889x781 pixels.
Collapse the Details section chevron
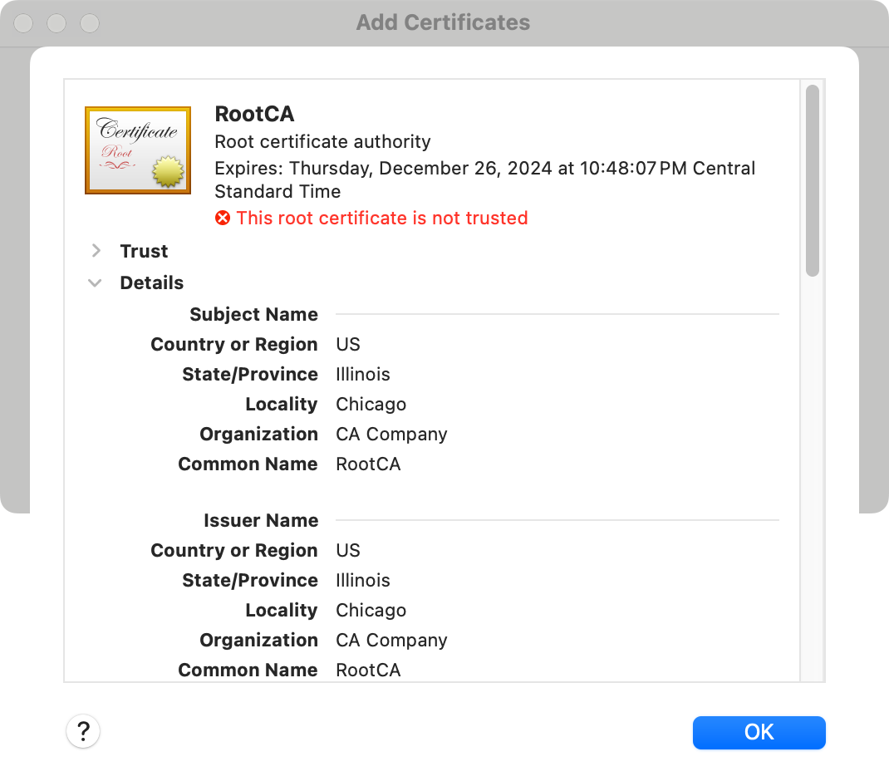pyautogui.click(x=96, y=283)
